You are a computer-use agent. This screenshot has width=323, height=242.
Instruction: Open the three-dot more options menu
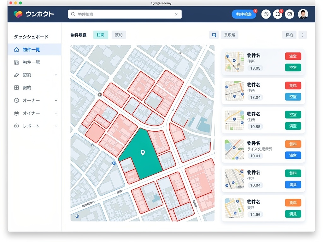click(x=302, y=35)
